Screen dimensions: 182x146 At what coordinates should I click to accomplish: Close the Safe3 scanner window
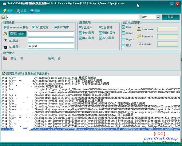(x=177, y=4)
